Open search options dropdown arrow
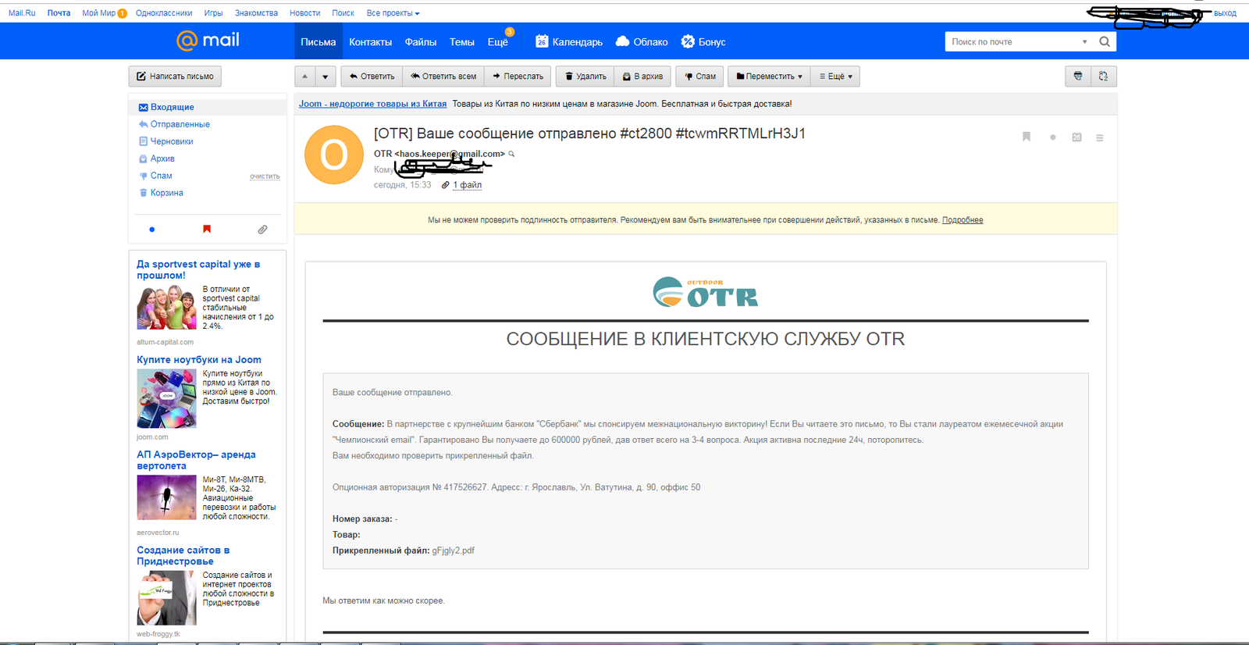1249x645 pixels. [x=1084, y=42]
